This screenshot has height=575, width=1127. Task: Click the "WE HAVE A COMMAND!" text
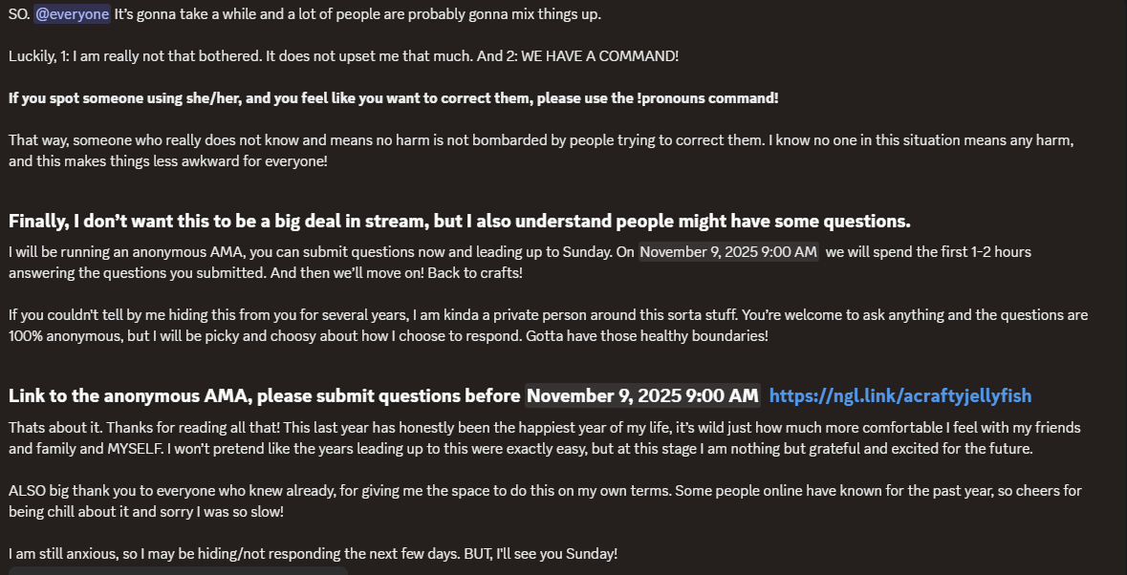click(599, 56)
